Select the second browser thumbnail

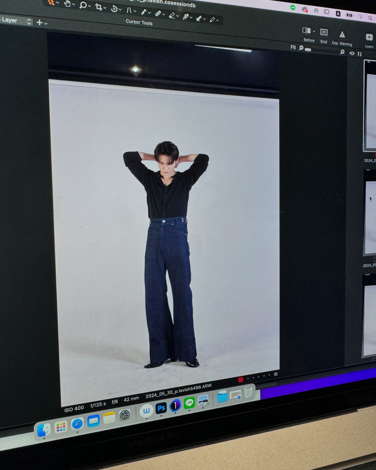click(370, 213)
